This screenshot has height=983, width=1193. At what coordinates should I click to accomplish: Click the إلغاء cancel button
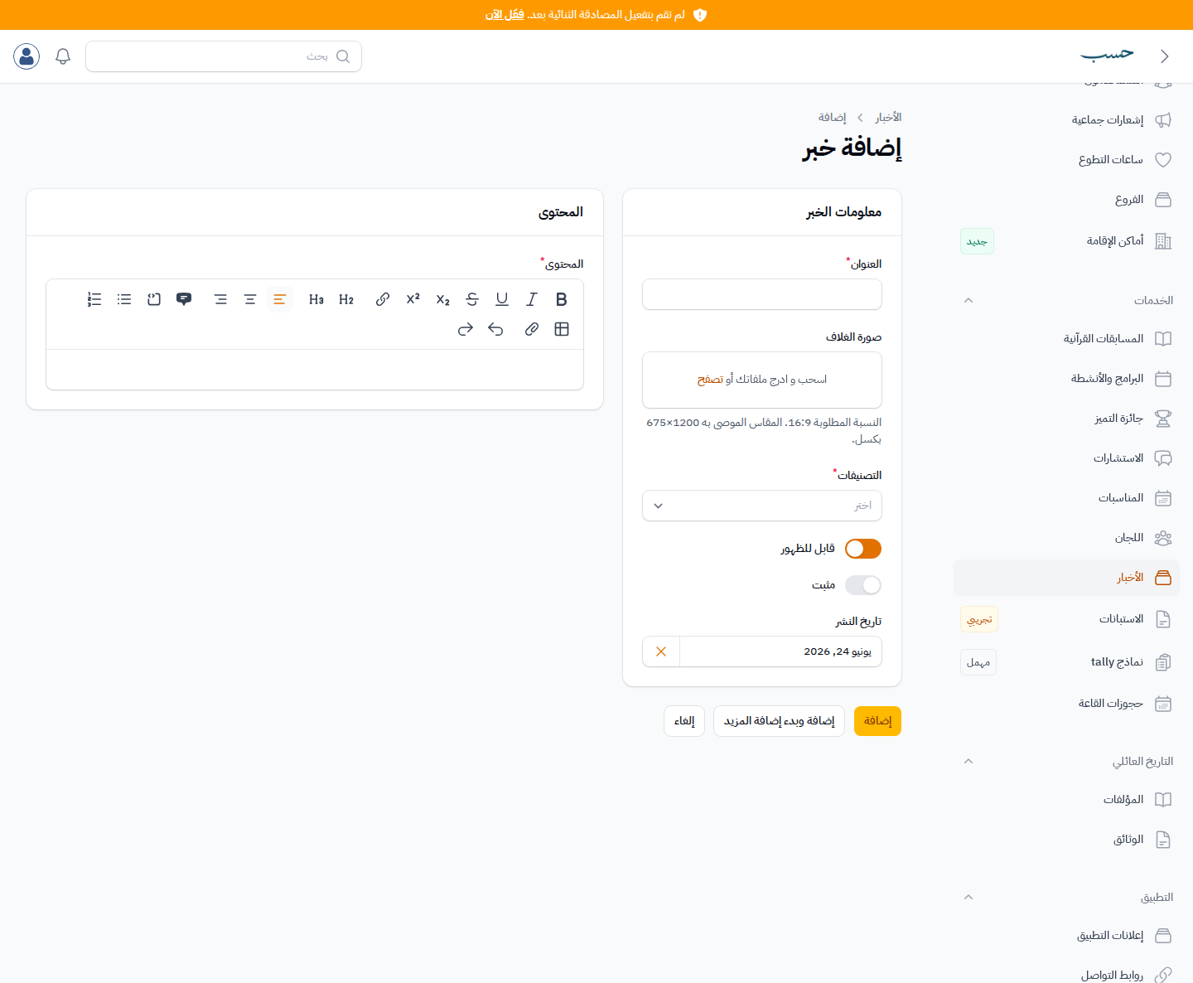click(x=684, y=721)
